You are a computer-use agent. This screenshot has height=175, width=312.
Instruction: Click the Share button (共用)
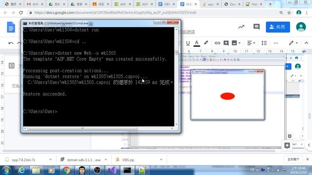(x=278, y=27)
